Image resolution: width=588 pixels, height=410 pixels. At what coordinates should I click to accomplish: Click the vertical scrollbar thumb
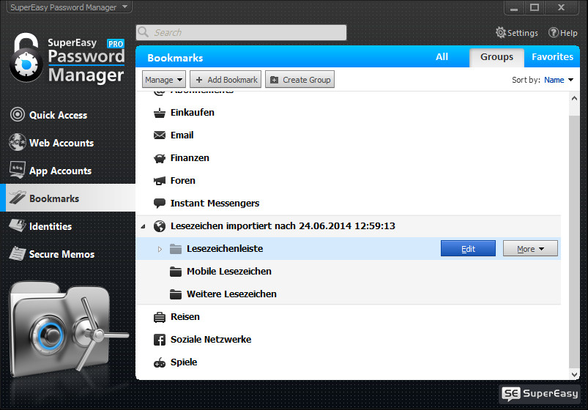click(574, 242)
